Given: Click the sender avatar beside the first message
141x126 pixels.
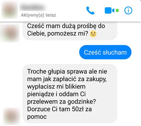Looking at the screenshot, I should (10, 33).
